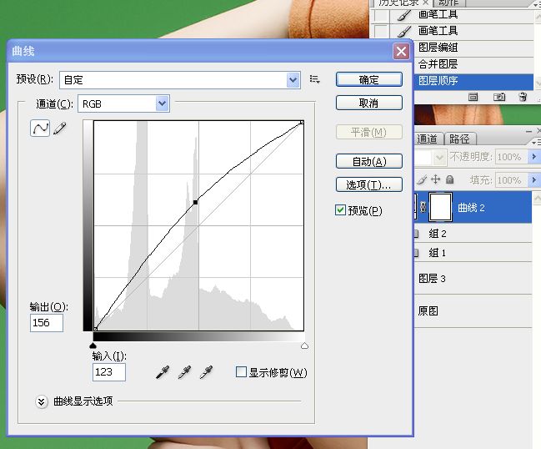Image resolution: width=541 pixels, height=449 pixels.
Task: Create new document from state in History panel
Action: pos(473,97)
